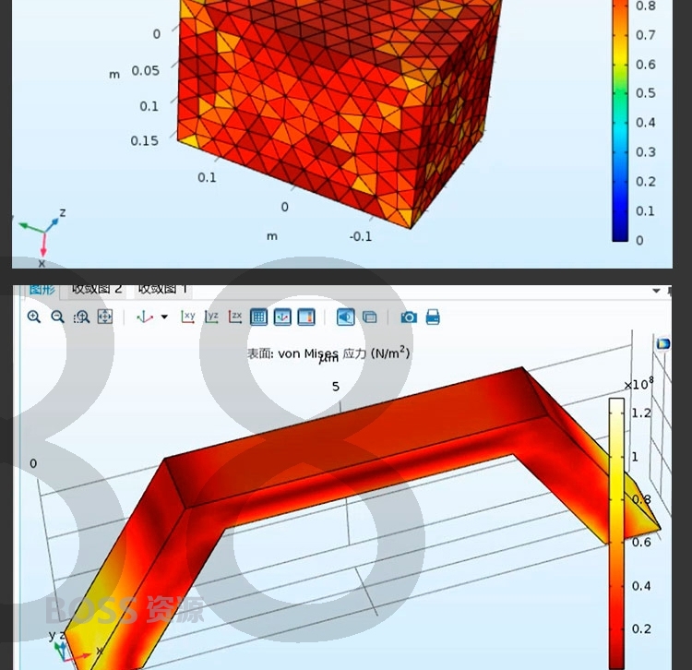Toggle the transparency button
This screenshot has width=692, height=670.
(x=369, y=317)
